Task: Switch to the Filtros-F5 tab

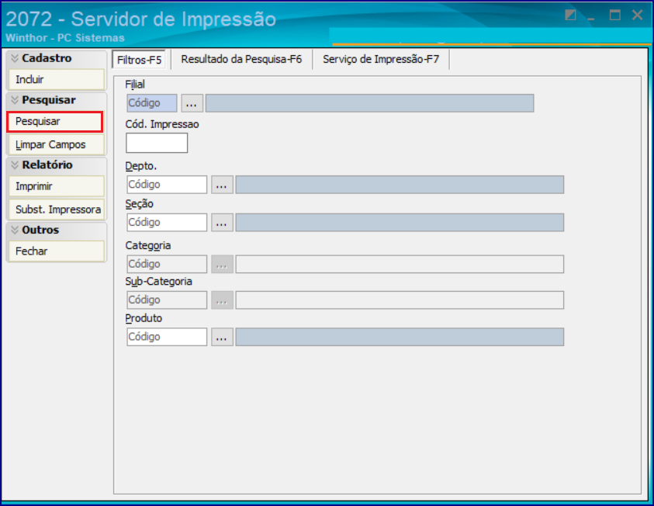Action: click(x=139, y=60)
